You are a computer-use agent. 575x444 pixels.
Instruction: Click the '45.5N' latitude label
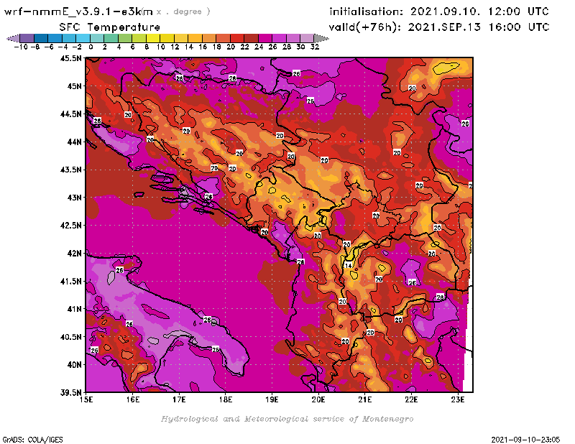click(x=70, y=58)
